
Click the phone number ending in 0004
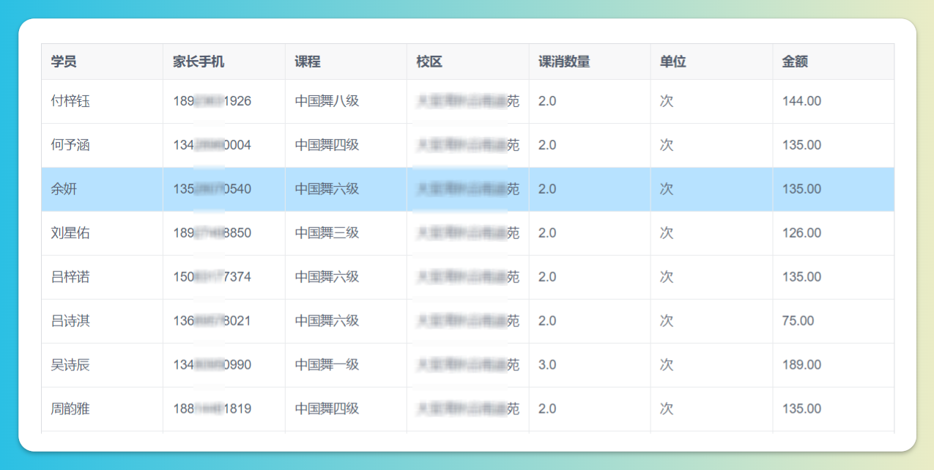pyautogui.click(x=212, y=145)
